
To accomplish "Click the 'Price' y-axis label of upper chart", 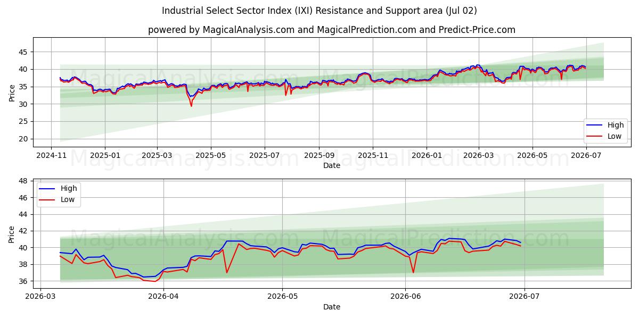I will coord(12,93).
